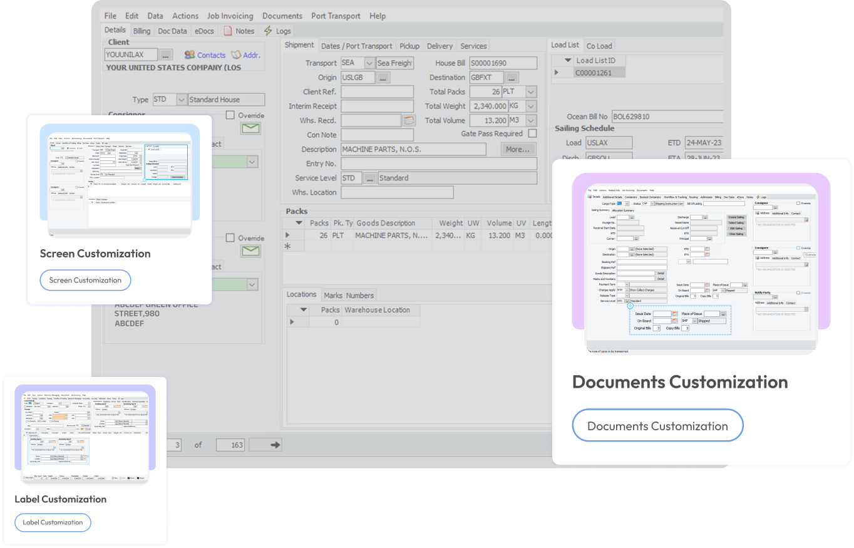Switch to the Dates / Port Transport tab
Screen dimensions: 854x548
(x=356, y=46)
